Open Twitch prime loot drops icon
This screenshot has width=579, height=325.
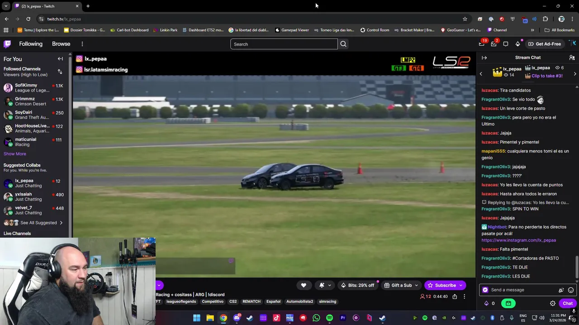pos(482,44)
